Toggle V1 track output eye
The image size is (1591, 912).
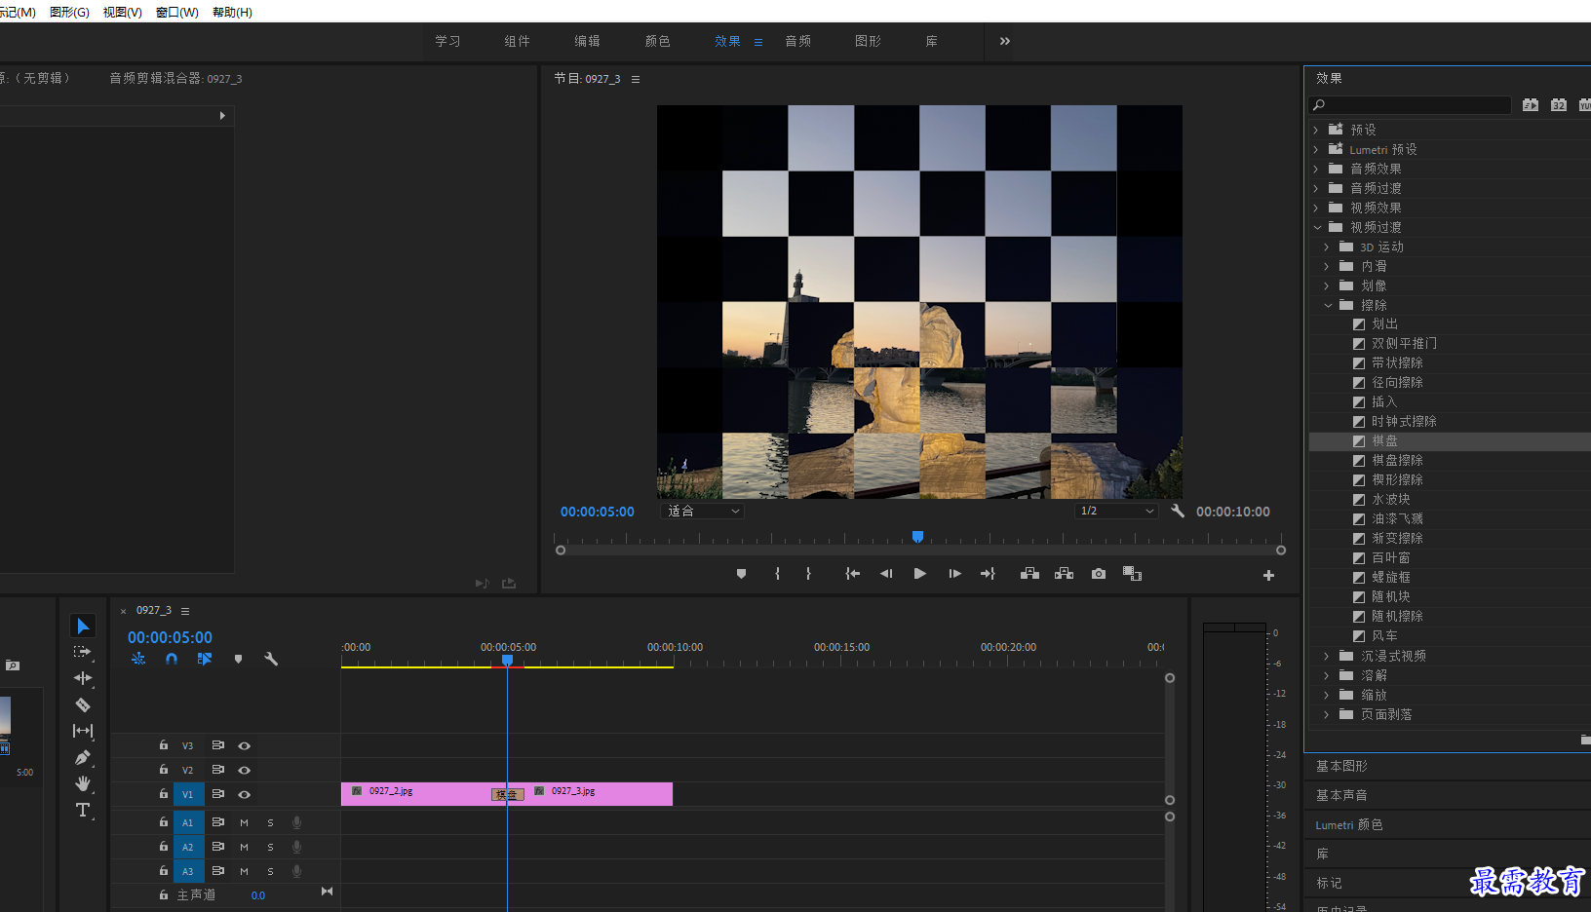point(245,794)
